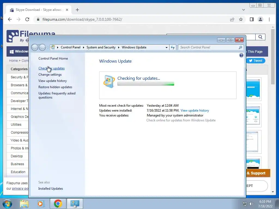Click the network tray icon

coord(245,204)
